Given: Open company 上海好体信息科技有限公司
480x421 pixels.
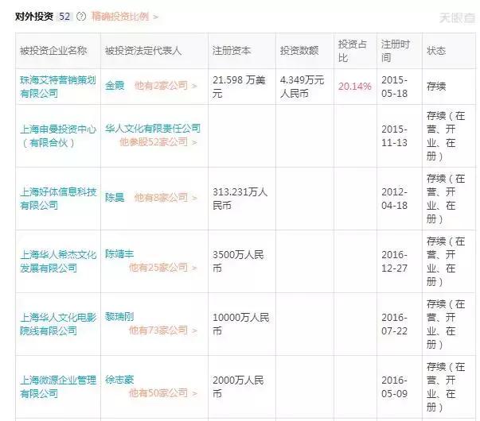Looking at the screenshot, I should tap(58, 199).
